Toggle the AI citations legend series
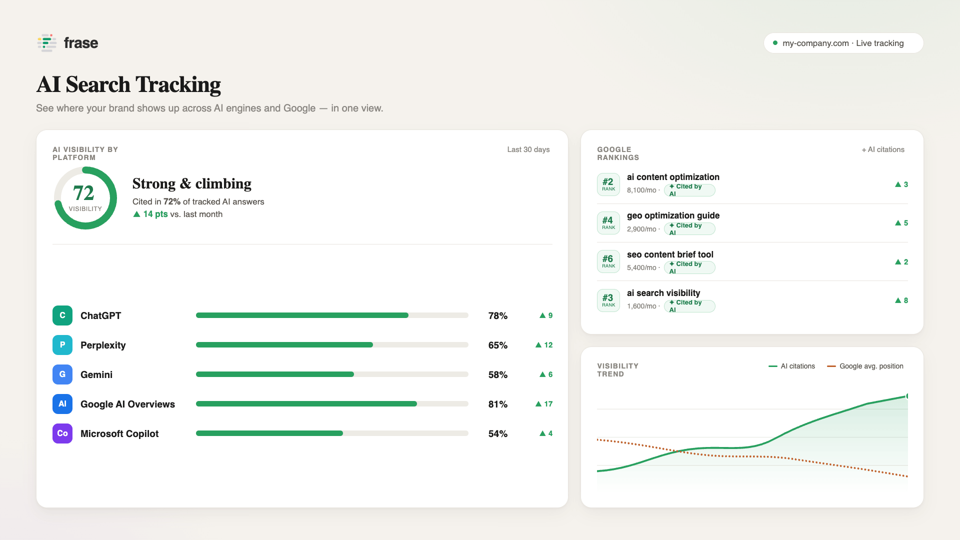Viewport: 960px width, 540px height. [792, 366]
